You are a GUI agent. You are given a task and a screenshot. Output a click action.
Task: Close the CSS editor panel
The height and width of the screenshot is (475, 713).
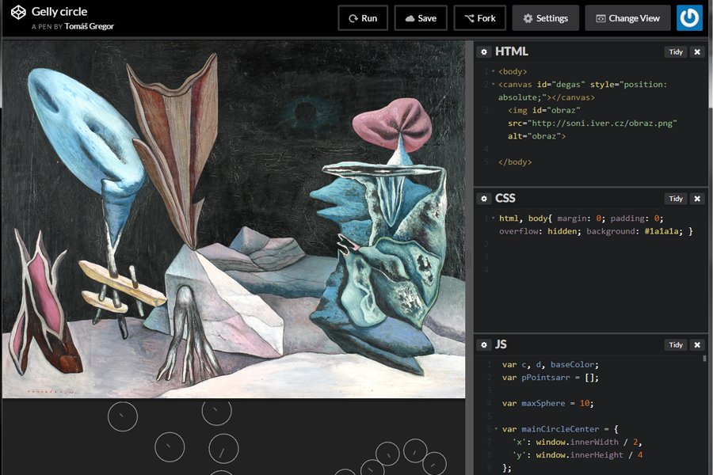697,199
